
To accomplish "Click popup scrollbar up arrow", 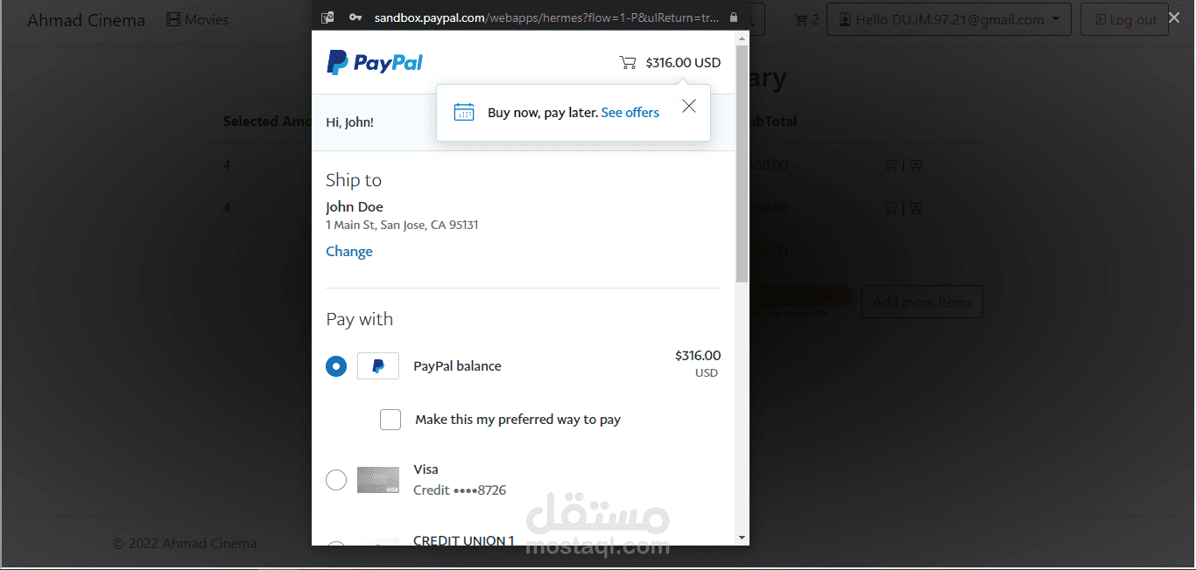I will pyautogui.click(x=742, y=38).
